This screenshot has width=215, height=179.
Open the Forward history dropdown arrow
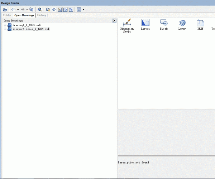pyautogui.click(x=27, y=10)
